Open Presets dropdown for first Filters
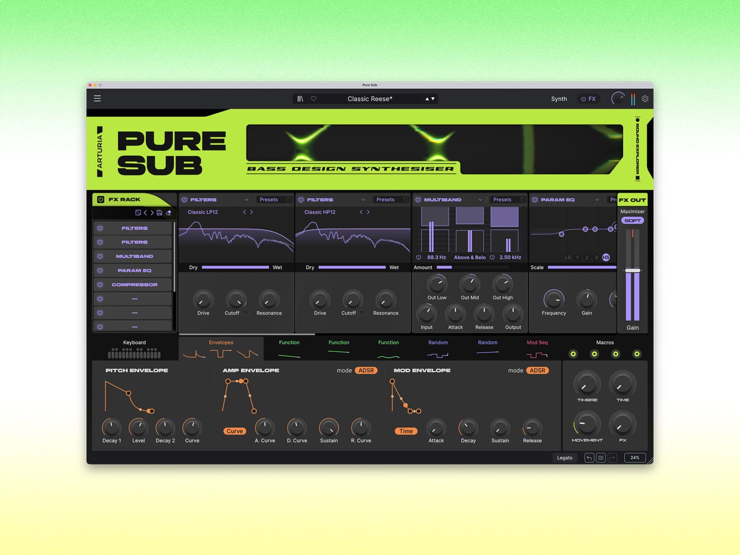The width and height of the screenshot is (740, 555). [268, 200]
